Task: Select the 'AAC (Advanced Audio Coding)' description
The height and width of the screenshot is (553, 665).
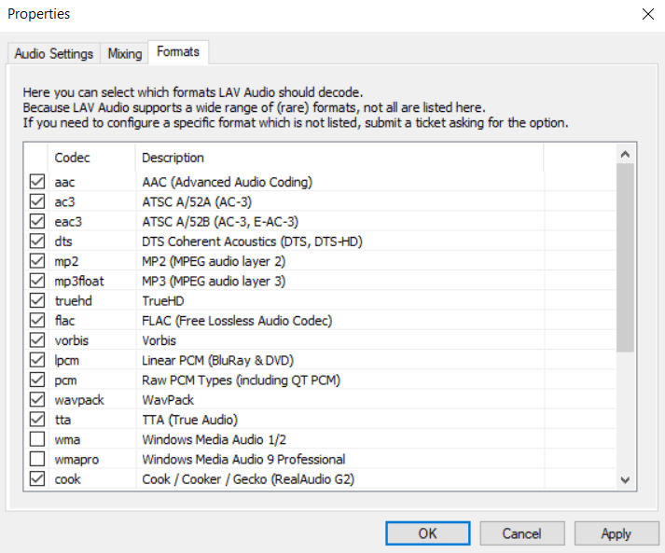Action: (228, 182)
